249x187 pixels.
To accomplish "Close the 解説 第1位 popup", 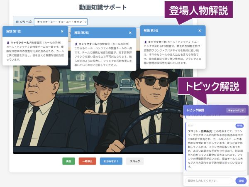I will pyautogui.click(x=62, y=32).
